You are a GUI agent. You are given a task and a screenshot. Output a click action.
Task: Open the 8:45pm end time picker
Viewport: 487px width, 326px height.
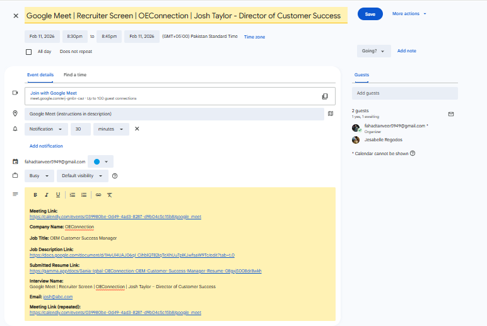tap(109, 37)
